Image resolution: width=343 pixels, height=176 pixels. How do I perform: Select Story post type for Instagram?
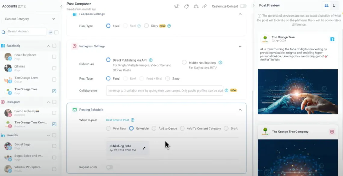[168, 79]
